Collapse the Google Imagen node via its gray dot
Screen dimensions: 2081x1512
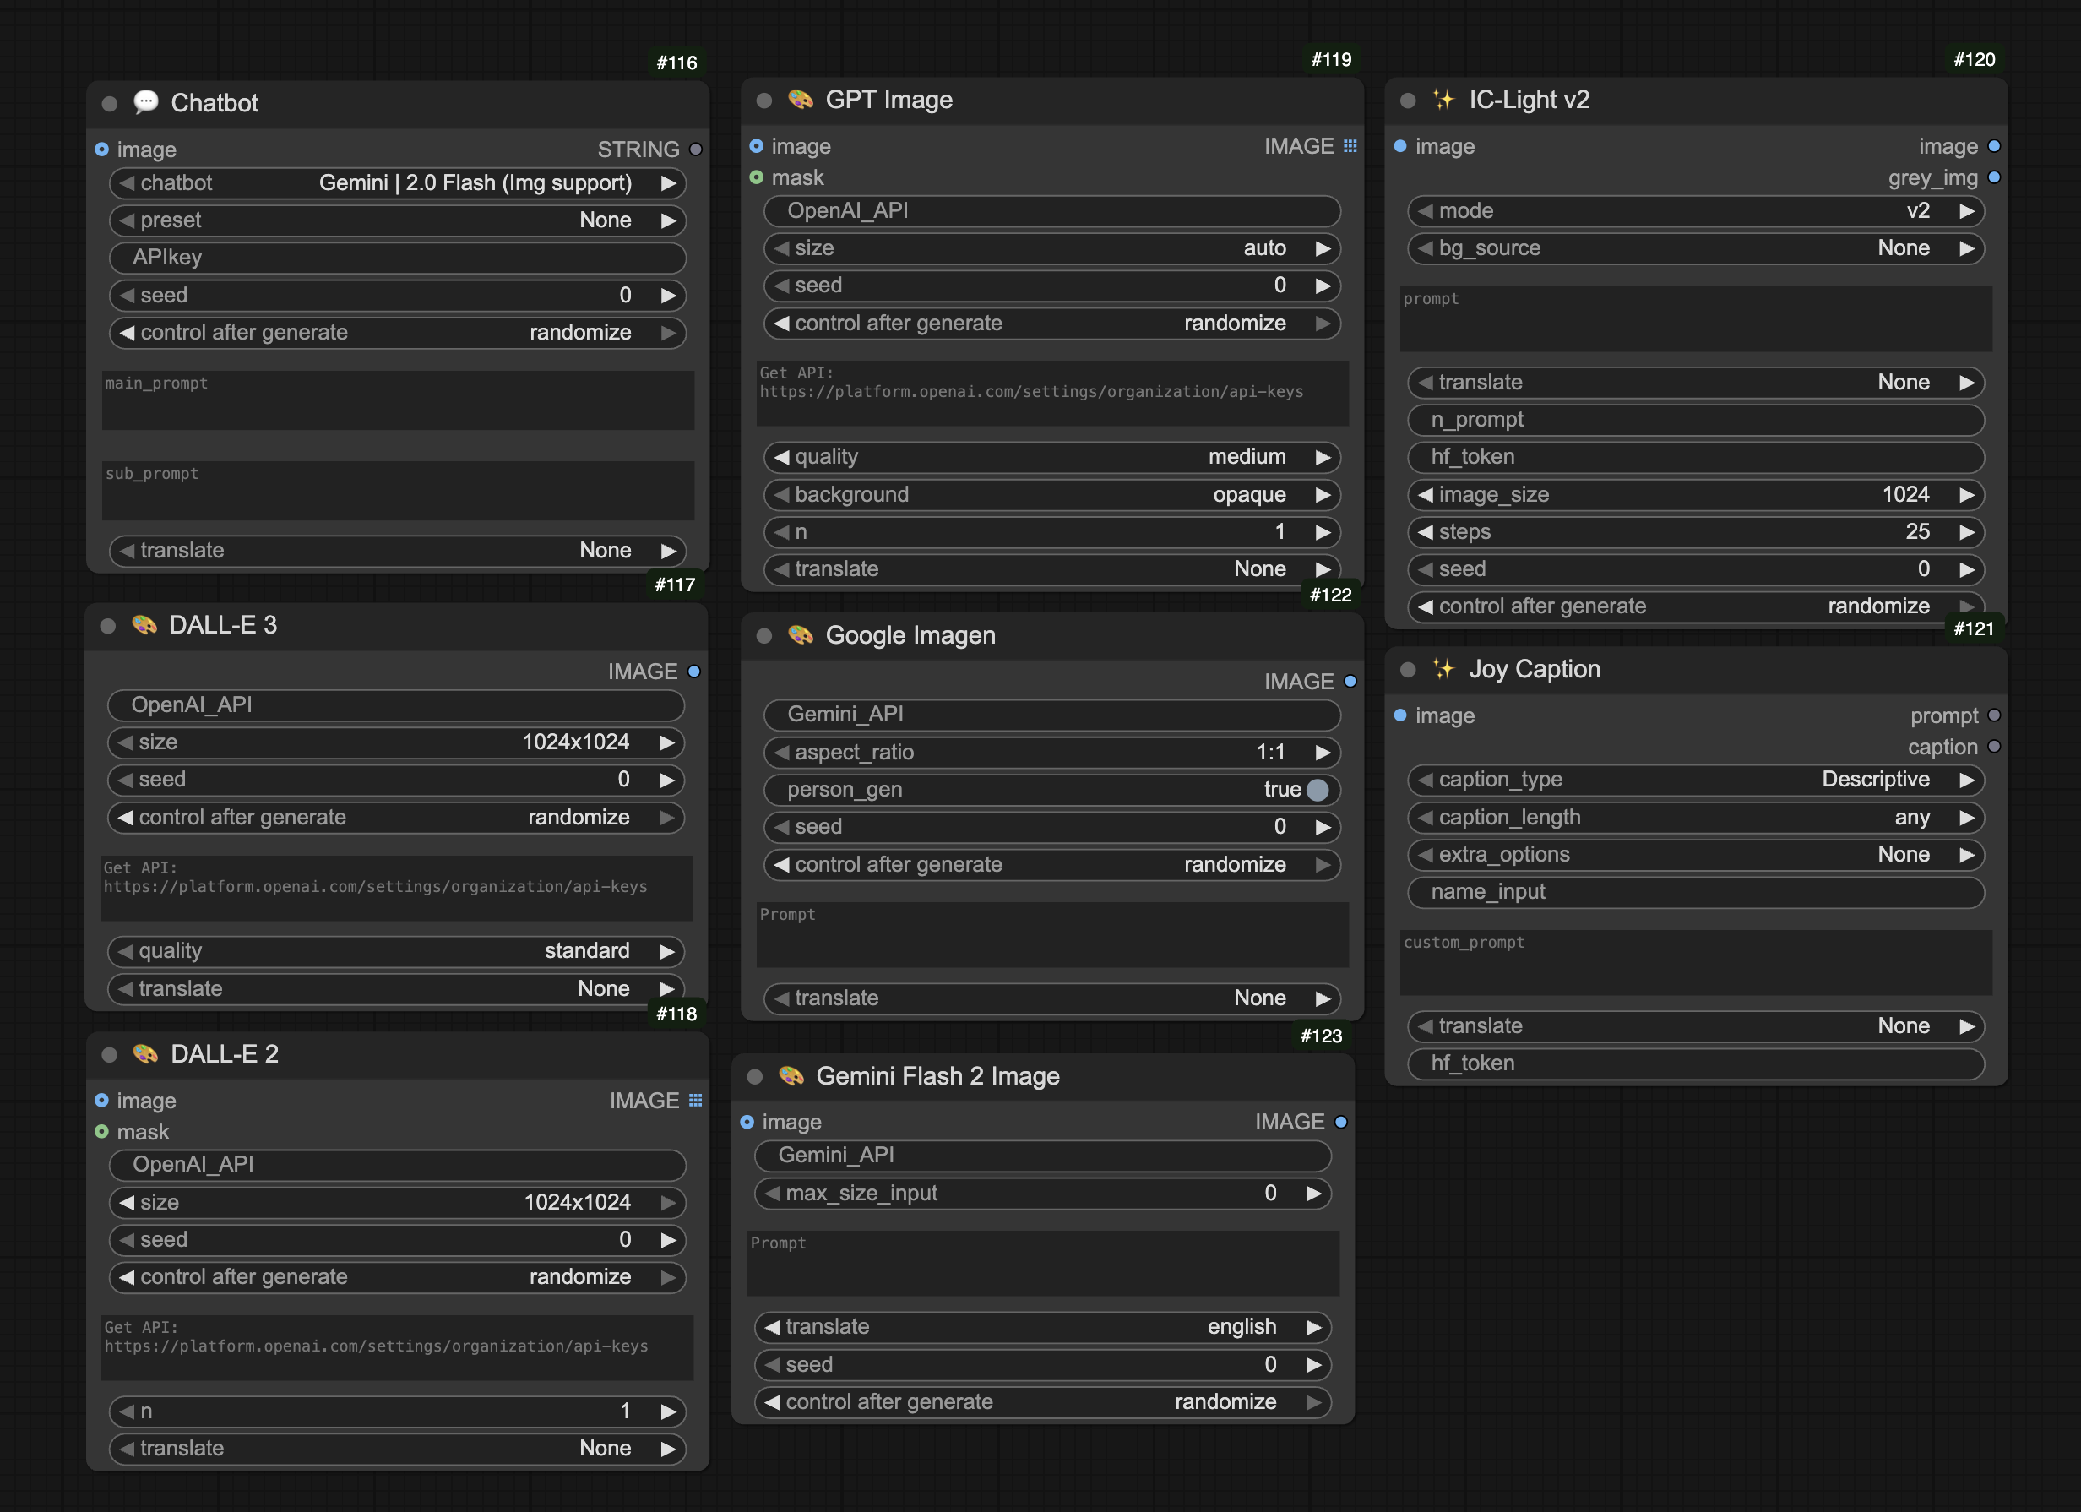click(763, 636)
